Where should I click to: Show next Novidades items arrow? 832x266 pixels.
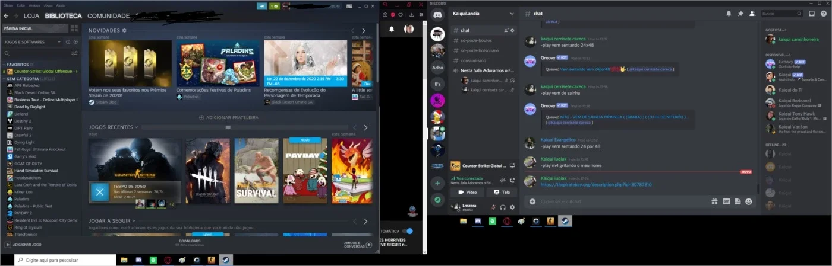(364, 30)
